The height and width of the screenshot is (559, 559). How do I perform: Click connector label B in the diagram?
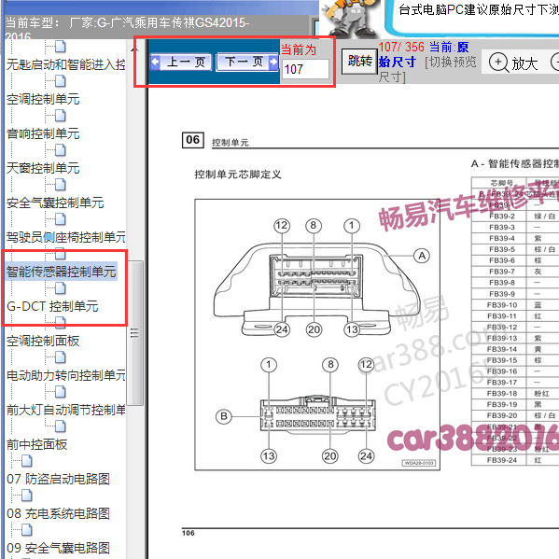(224, 416)
